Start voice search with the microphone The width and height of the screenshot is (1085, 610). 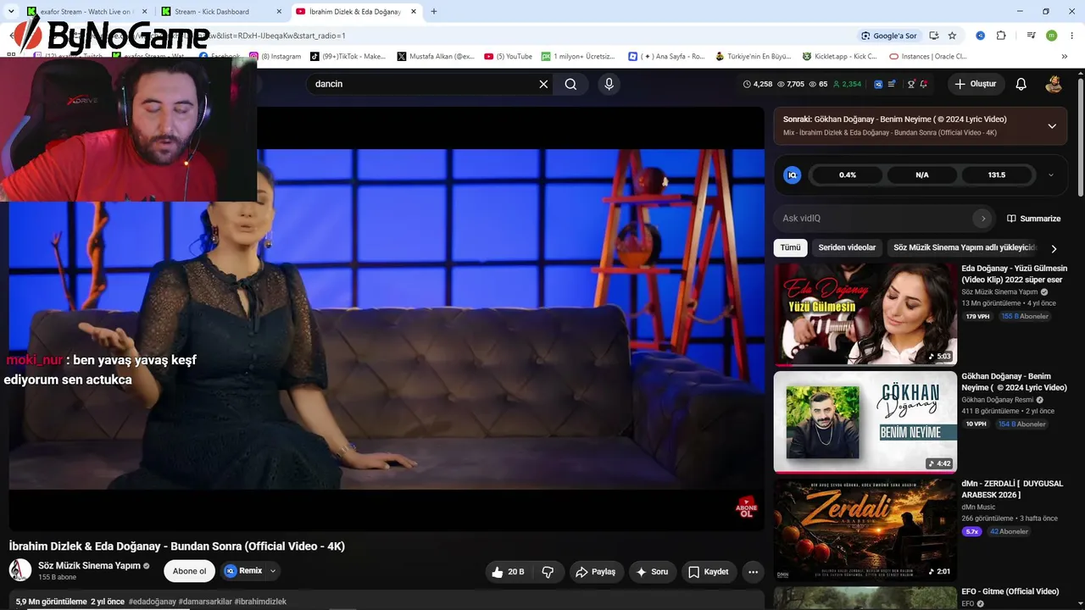[x=609, y=84]
